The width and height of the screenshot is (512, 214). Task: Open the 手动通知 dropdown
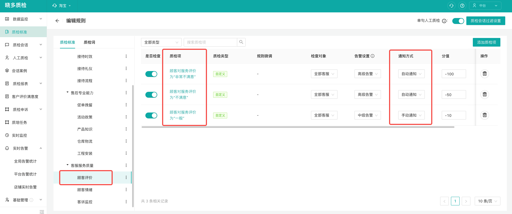point(411,115)
